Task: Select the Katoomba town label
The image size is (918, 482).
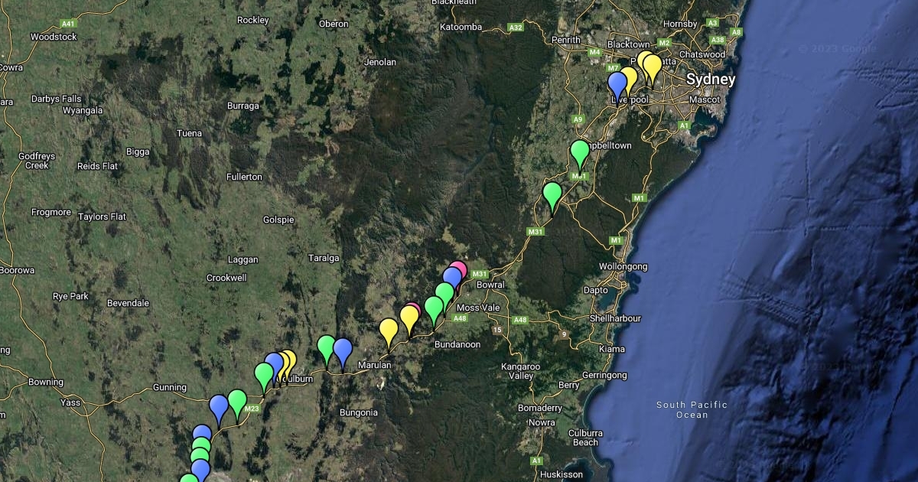Action: click(x=461, y=27)
